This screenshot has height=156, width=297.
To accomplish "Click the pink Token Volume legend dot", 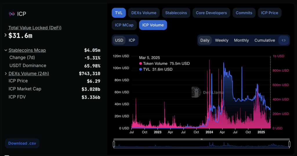I will [x=141, y=64].
